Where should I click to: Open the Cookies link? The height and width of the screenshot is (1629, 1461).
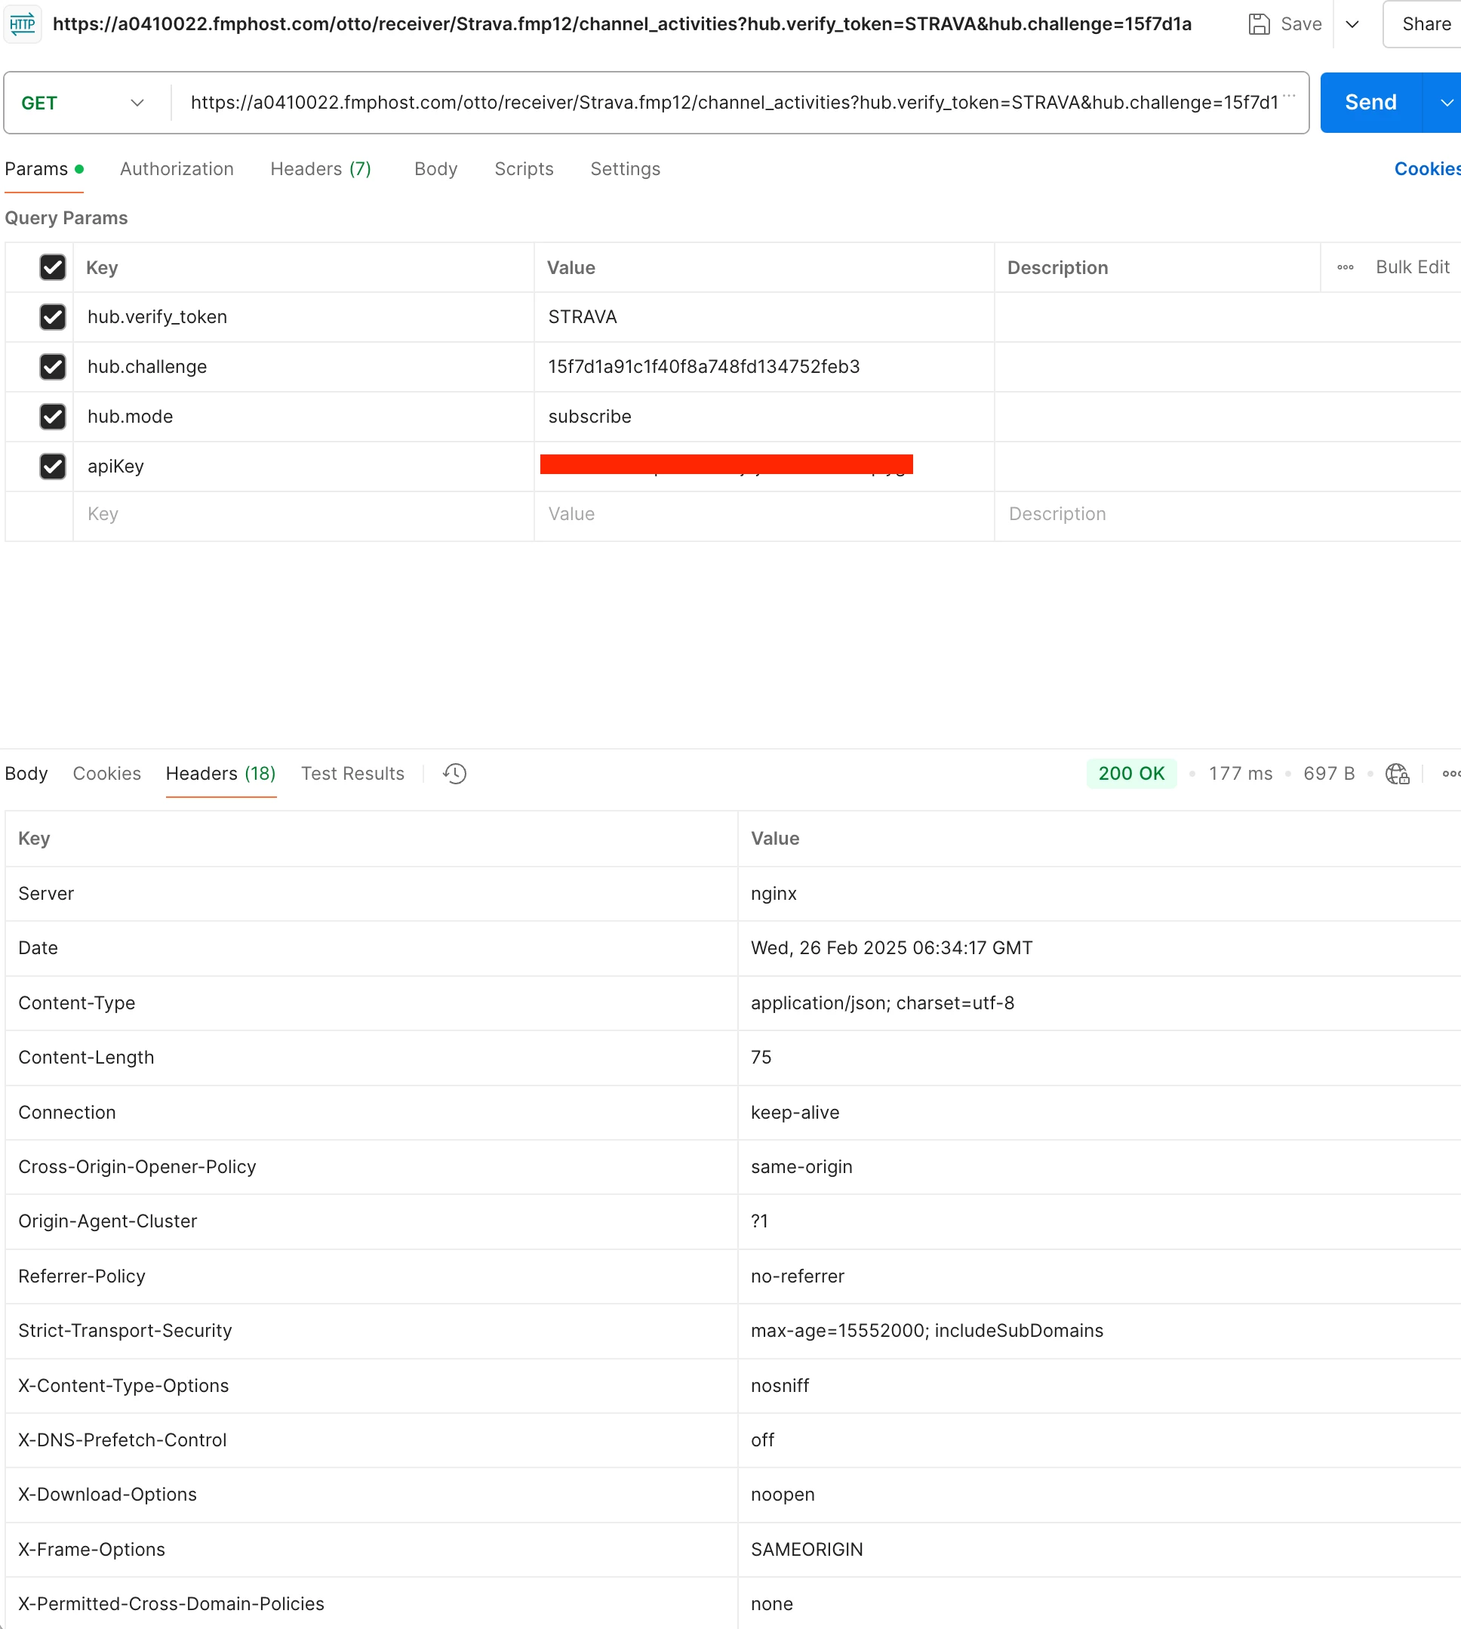1426,168
